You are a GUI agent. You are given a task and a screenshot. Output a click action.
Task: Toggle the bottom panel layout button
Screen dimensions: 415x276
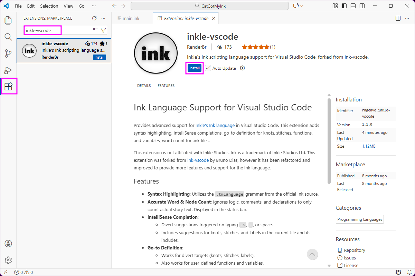(x=353, y=6)
